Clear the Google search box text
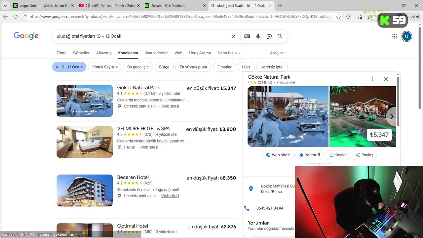Image resolution: width=423 pixels, height=238 pixels. [234, 36]
